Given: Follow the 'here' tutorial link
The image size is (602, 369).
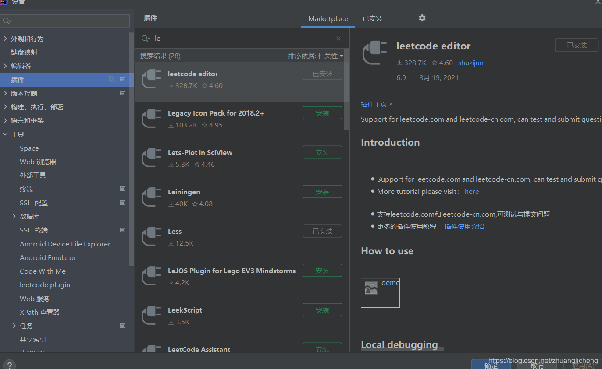Looking at the screenshot, I should tap(472, 191).
